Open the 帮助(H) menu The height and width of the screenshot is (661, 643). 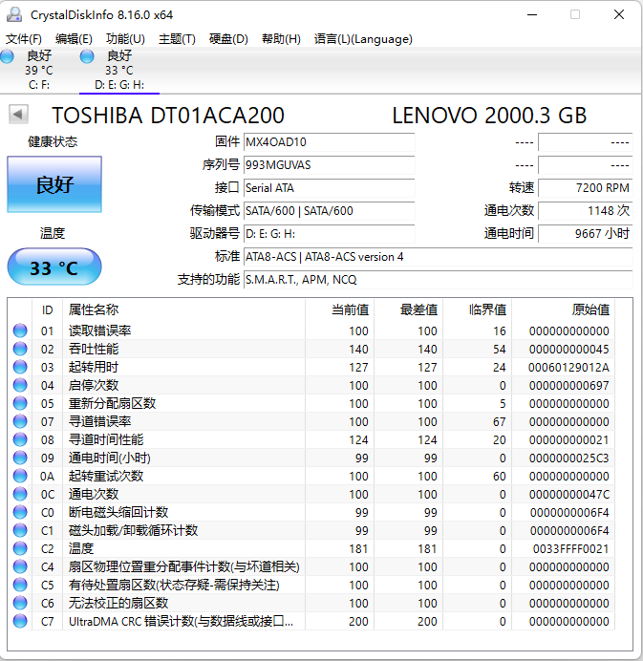[x=281, y=39]
